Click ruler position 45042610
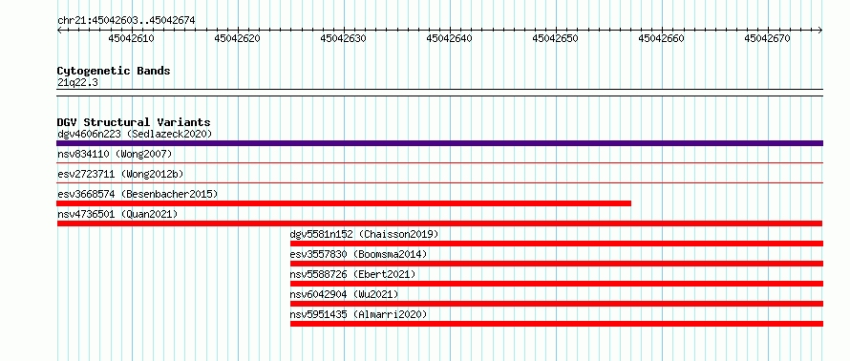The image size is (850, 361). coord(131,38)
